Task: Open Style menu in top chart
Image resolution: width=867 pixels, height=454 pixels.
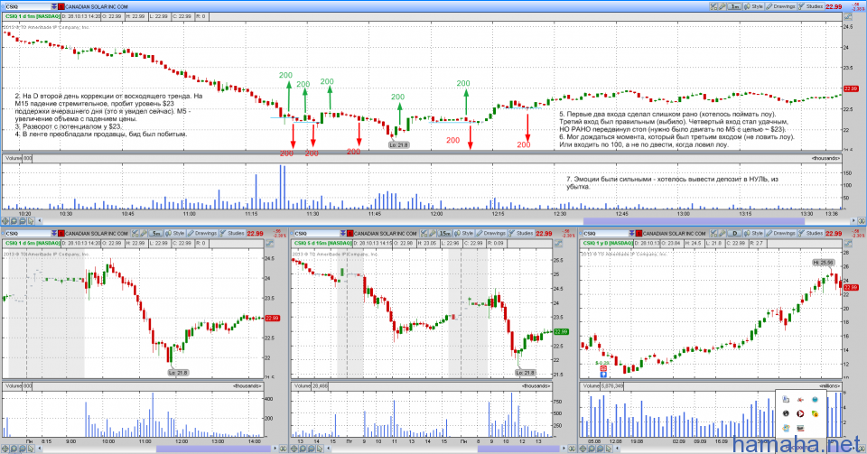Action: (753, 6)
